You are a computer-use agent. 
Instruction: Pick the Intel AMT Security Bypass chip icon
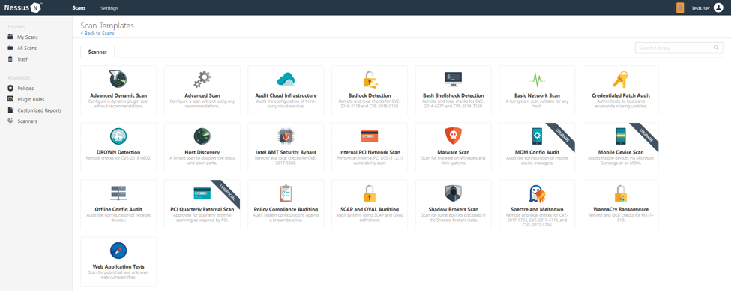286,136
